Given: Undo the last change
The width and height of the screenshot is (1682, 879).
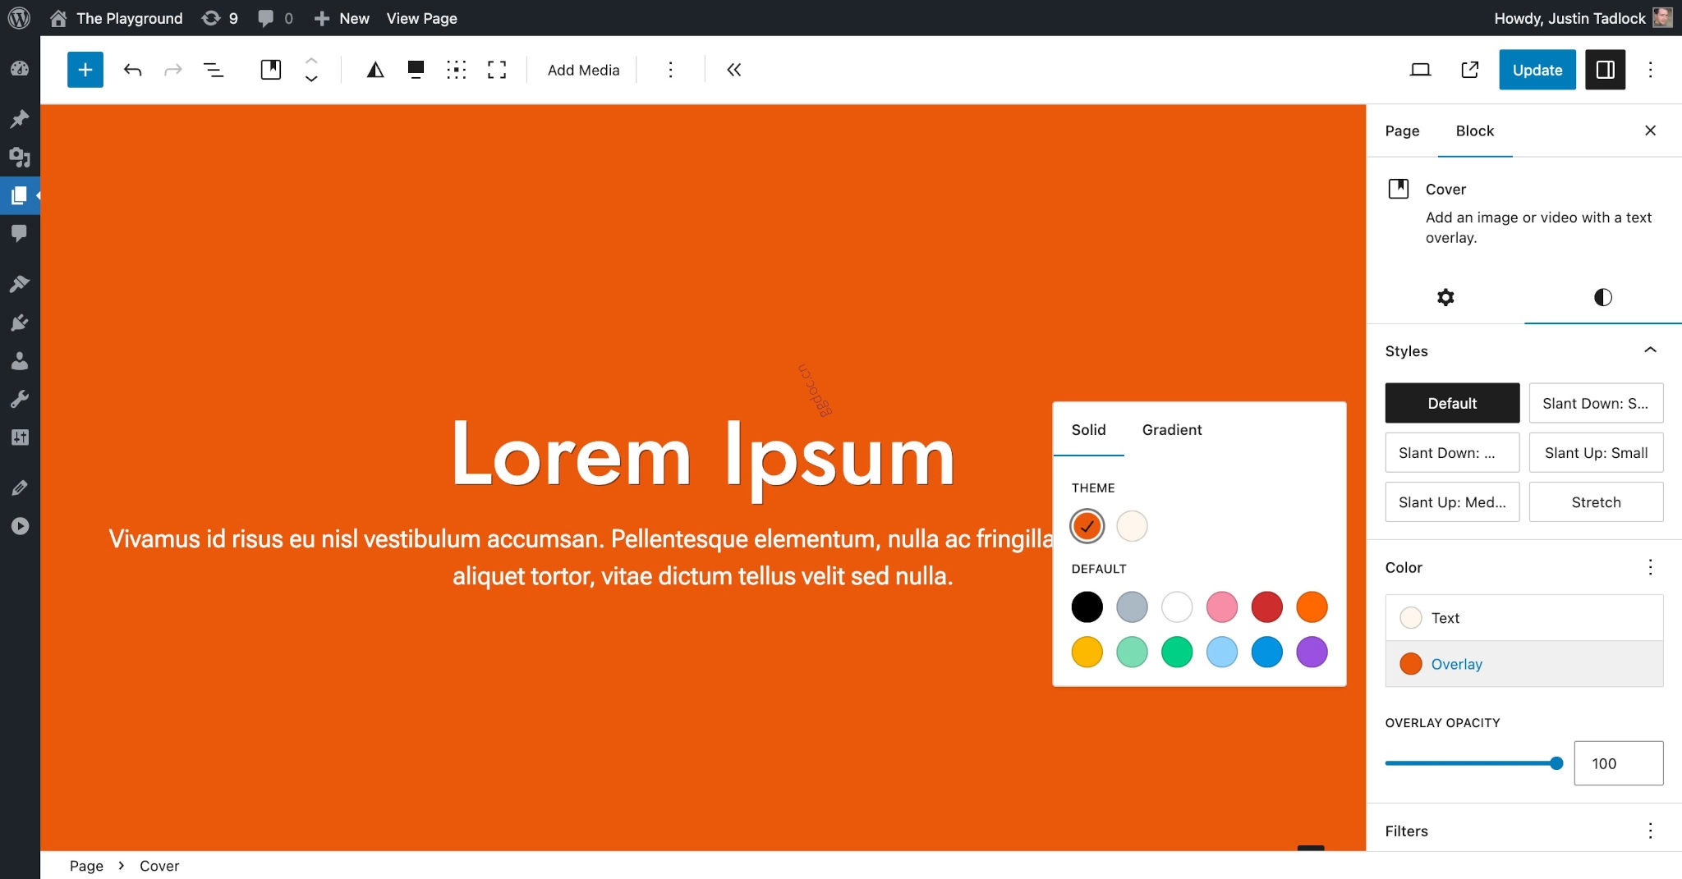Looking at the screenshot, I should pyautogui.click(x=132, y=70).
